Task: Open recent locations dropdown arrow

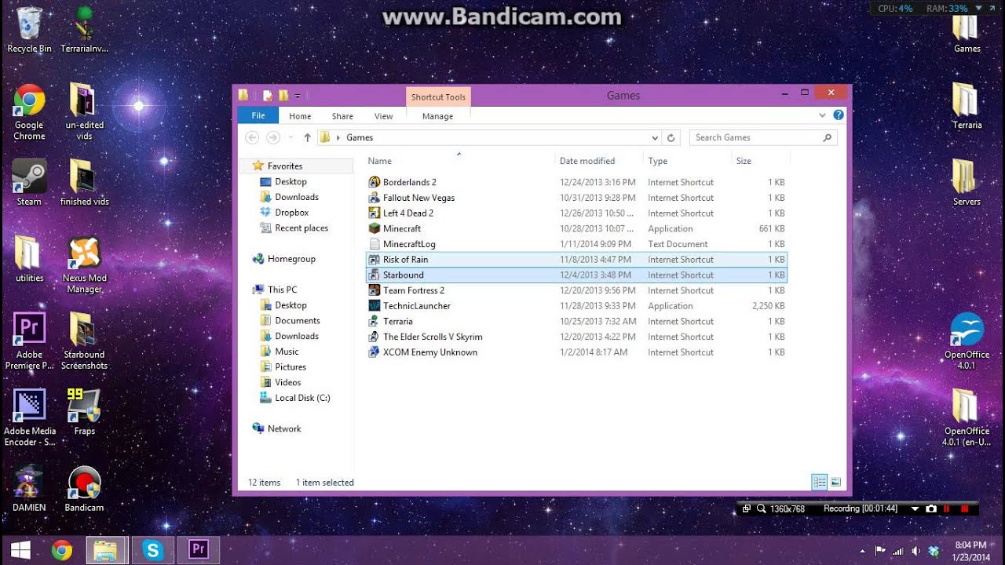Action: 291,137
